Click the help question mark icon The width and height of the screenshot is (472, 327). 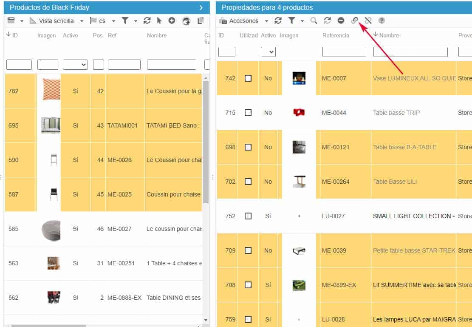click(382, 20)
